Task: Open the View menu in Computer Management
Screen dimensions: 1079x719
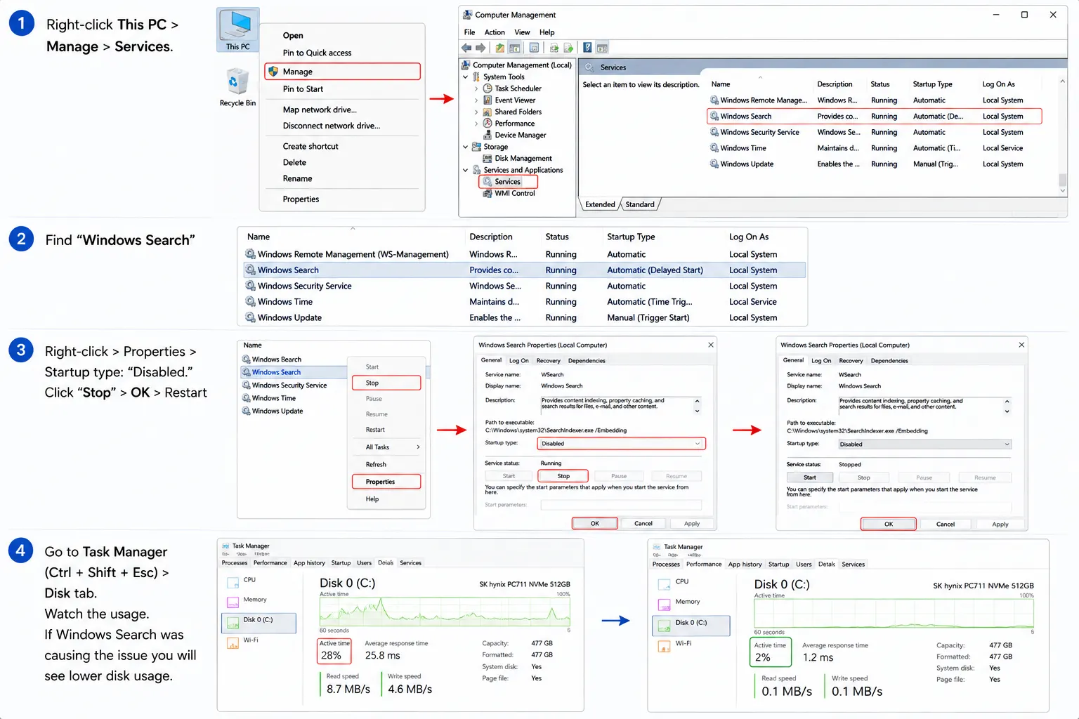Action: (522, 32)
